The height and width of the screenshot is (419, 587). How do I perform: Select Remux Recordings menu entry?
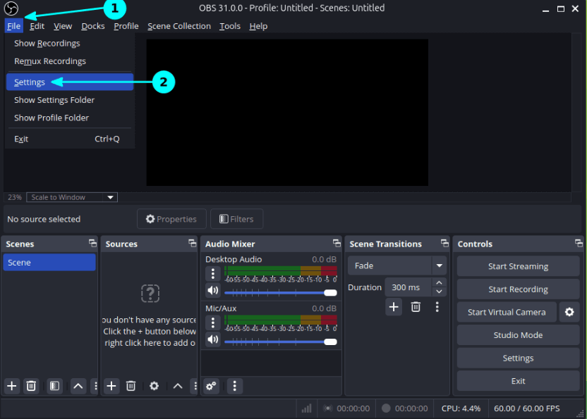[70, 61]
